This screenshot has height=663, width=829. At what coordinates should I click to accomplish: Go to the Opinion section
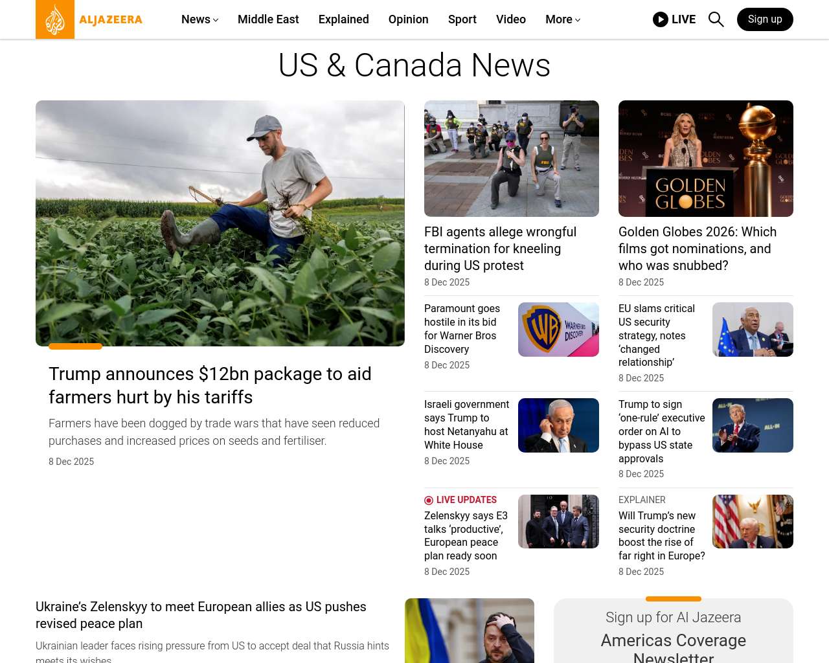tap(409, 19)
